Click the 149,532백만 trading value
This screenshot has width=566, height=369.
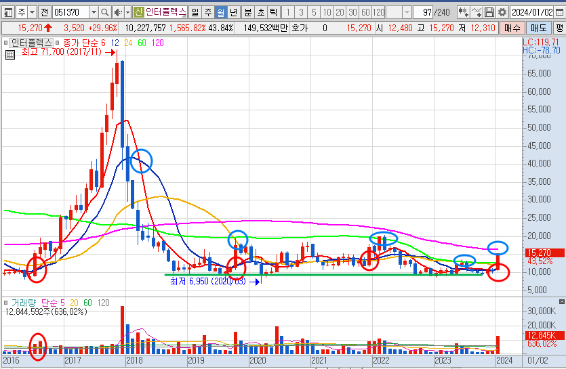[x=265, y=28]
